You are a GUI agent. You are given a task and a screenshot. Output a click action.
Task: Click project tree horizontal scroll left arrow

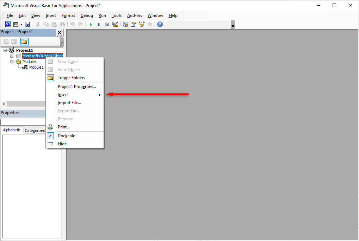[x=4, y=104]
